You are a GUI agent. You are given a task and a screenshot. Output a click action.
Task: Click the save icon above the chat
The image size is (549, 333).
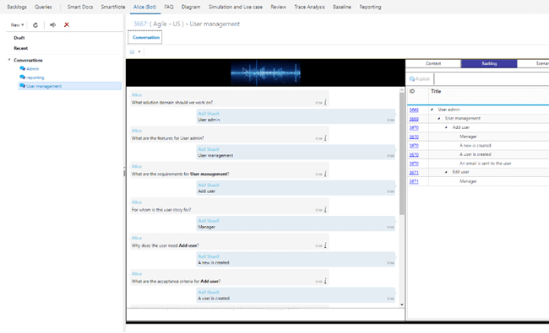click(x=132, y=51)
